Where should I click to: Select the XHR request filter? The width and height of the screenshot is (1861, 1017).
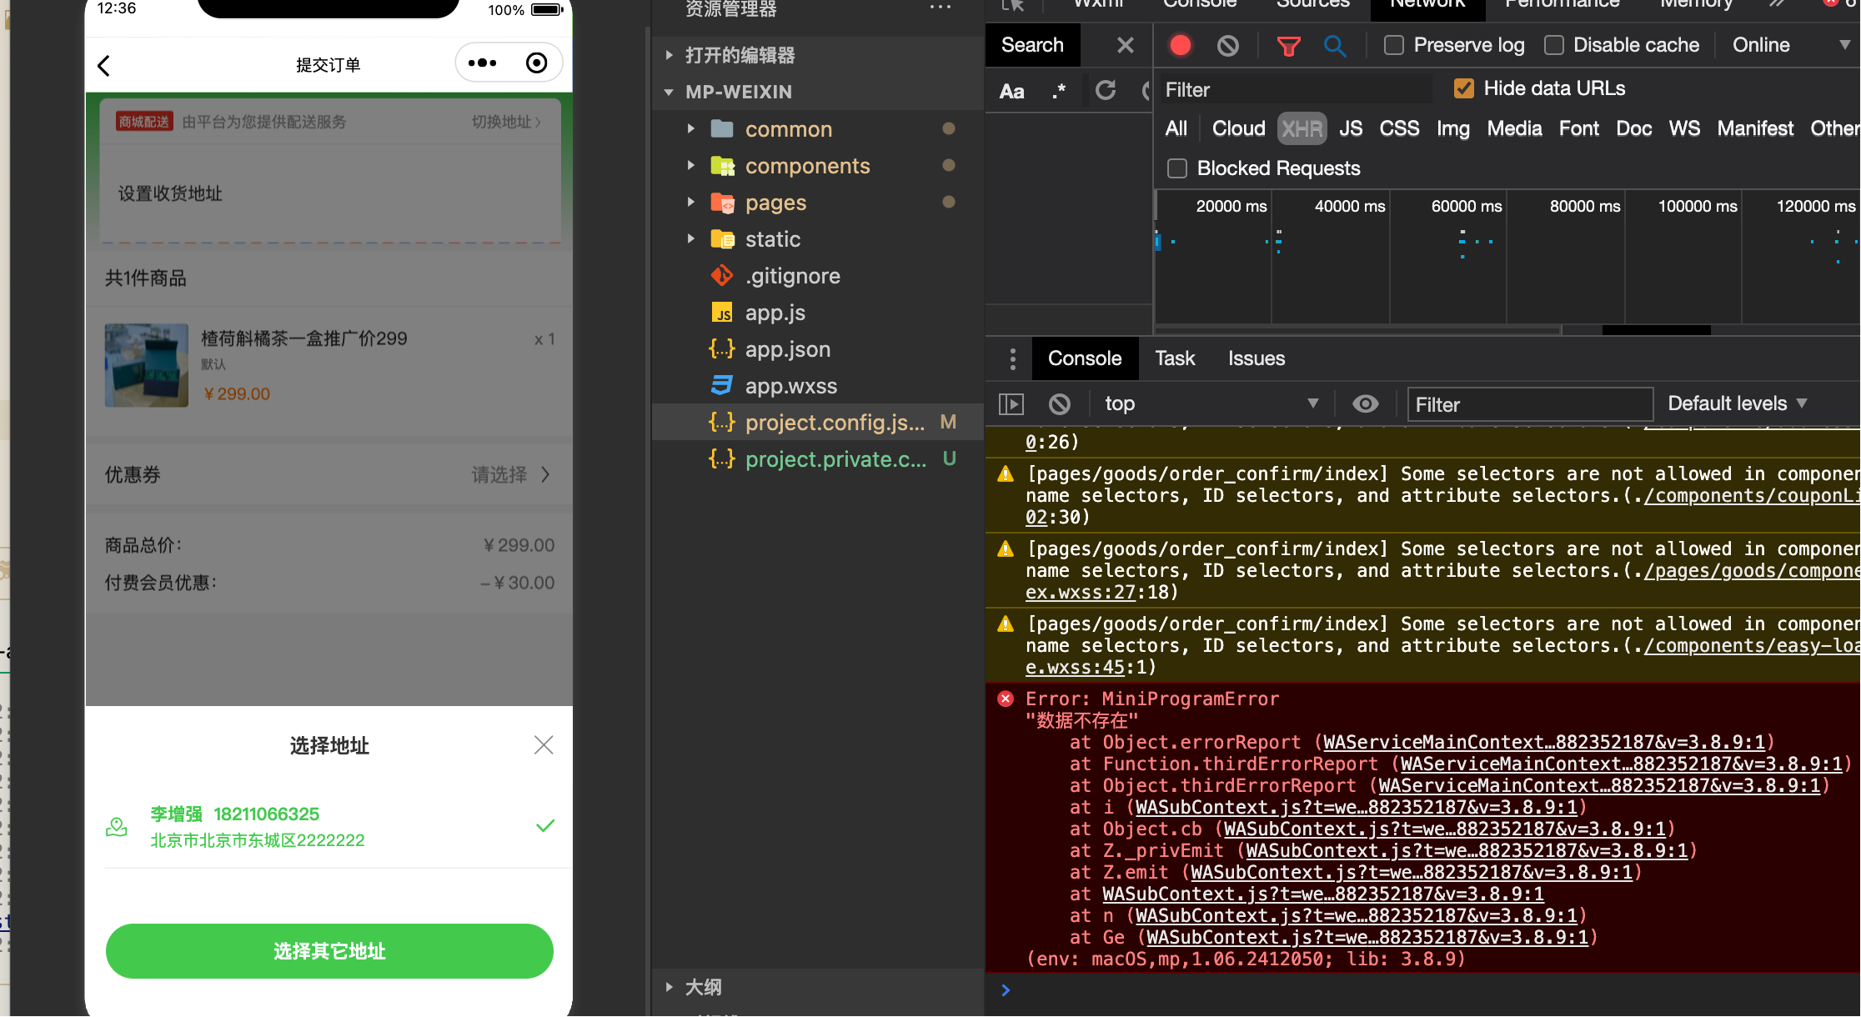1302,128
